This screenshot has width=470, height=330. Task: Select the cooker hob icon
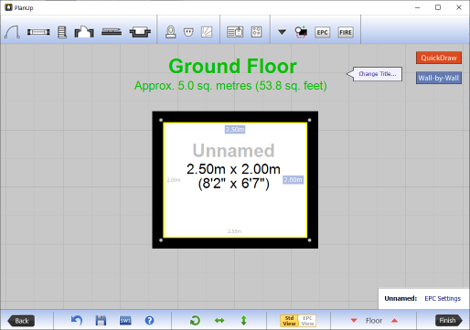click(256, 32)
